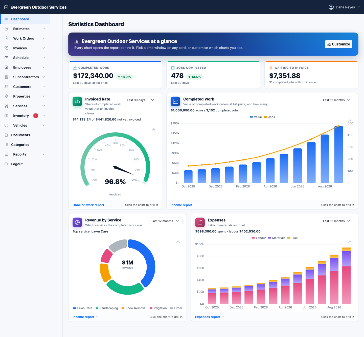The image size is (364, 337).
Task: Toggle the Labour legend series
Action: click(x=259, y=238)
